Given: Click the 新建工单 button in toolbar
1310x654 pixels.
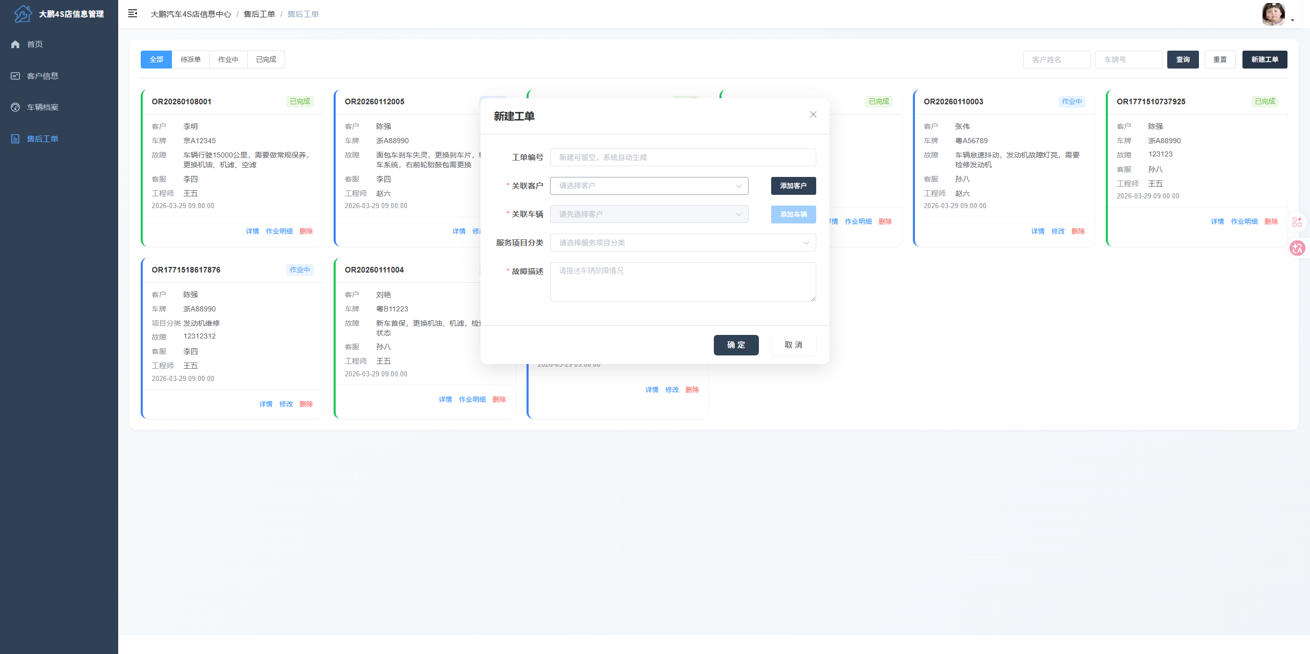Looking at the screenshot, I should coord(1264,59).
